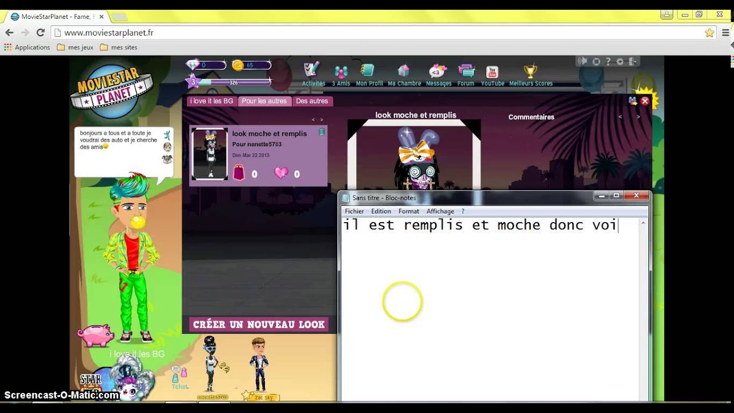This screenshot has height=413, width=734.
Task: Open Notepad Affichage menu
Action: (x=440, y=211)
